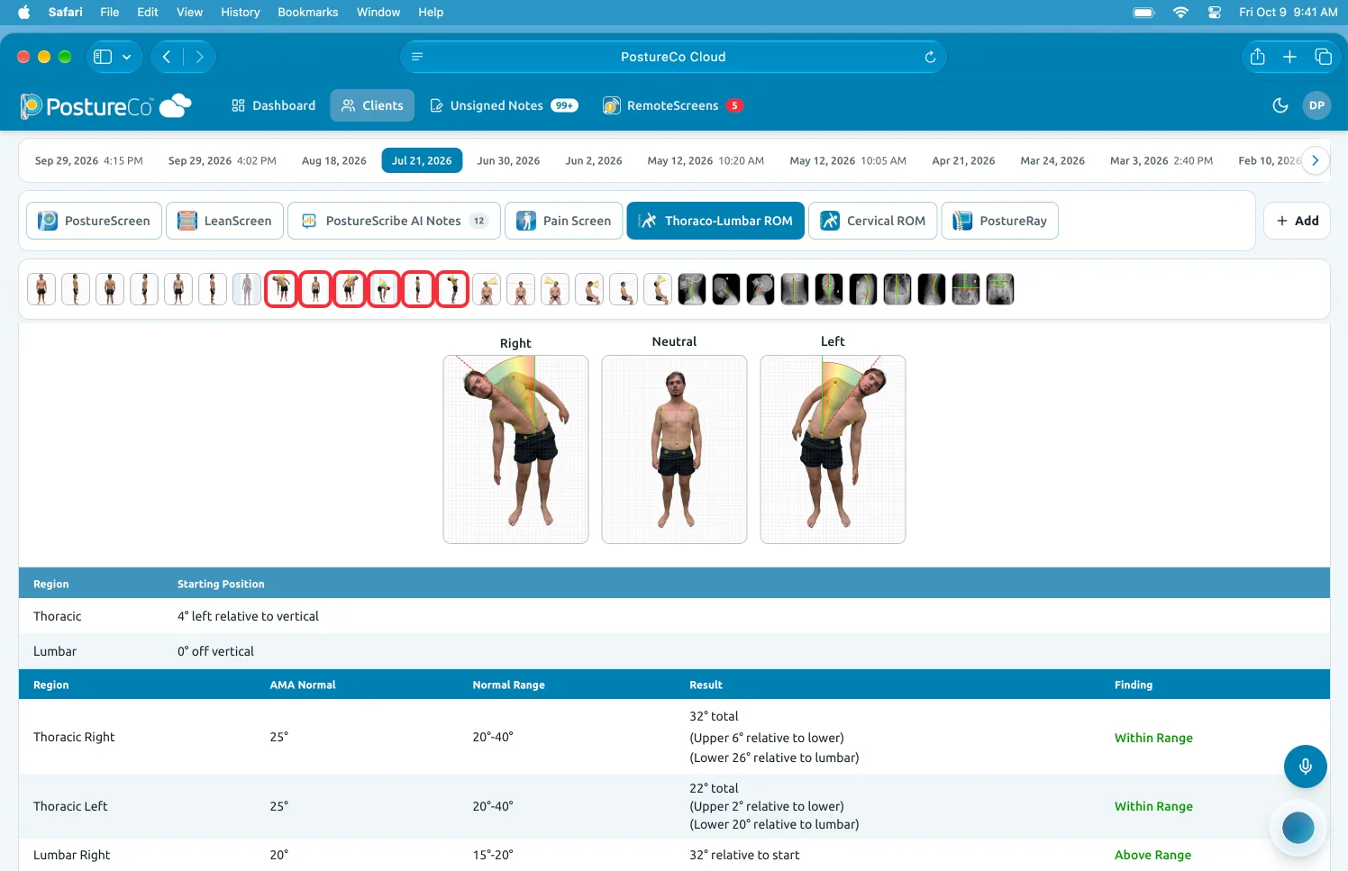1348x871 pixels.
Task: Open the macOS Control Center icon
Action: (1214, 13)
